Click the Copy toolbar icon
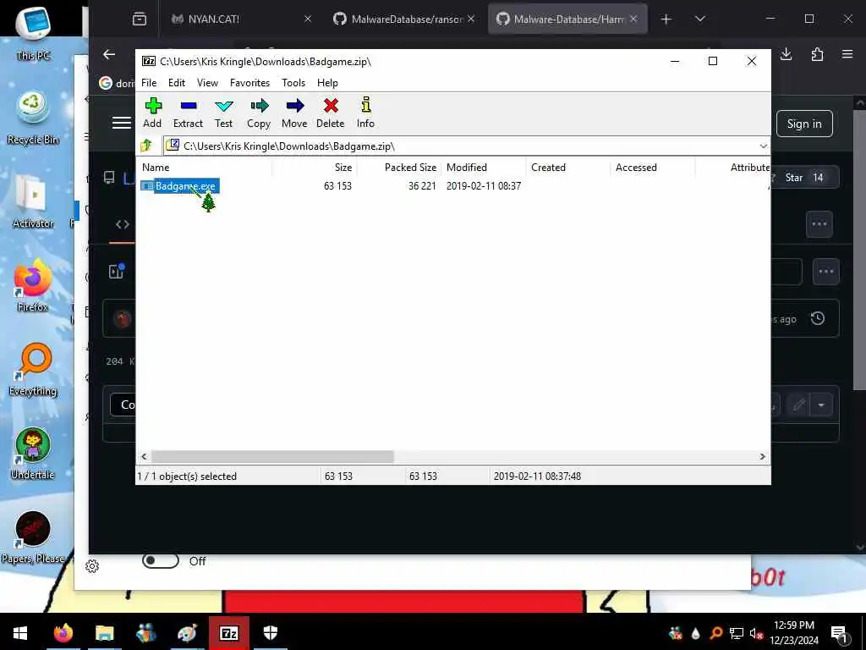 tap(259, 113)
